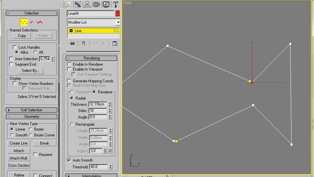Click the Thickness value field

[98, 104]
